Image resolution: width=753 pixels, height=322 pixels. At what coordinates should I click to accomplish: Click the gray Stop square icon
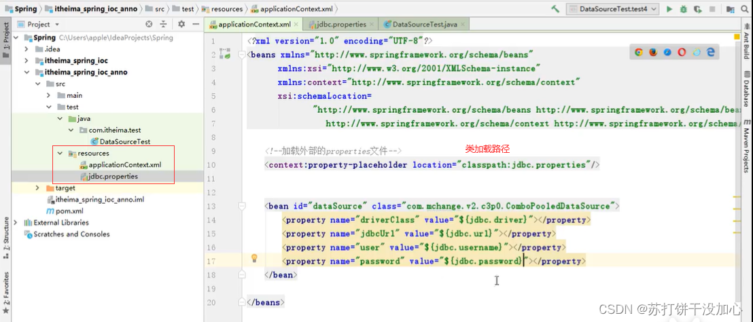coord(712,9)
